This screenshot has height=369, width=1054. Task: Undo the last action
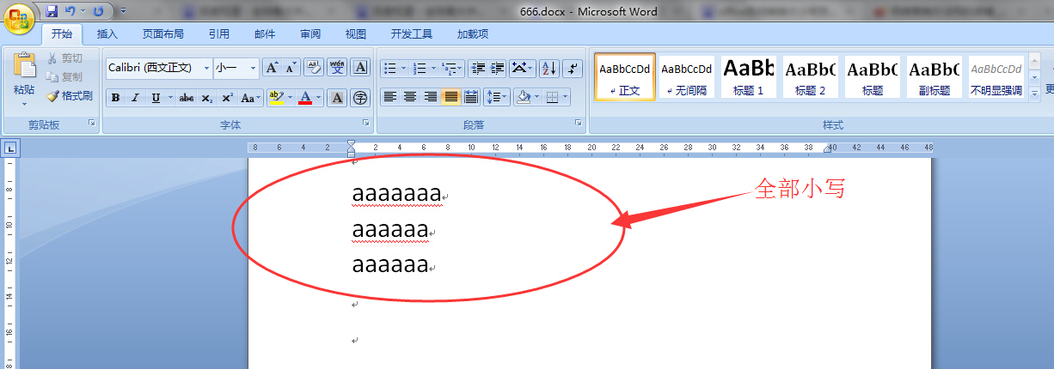click(x=70, y=11)
